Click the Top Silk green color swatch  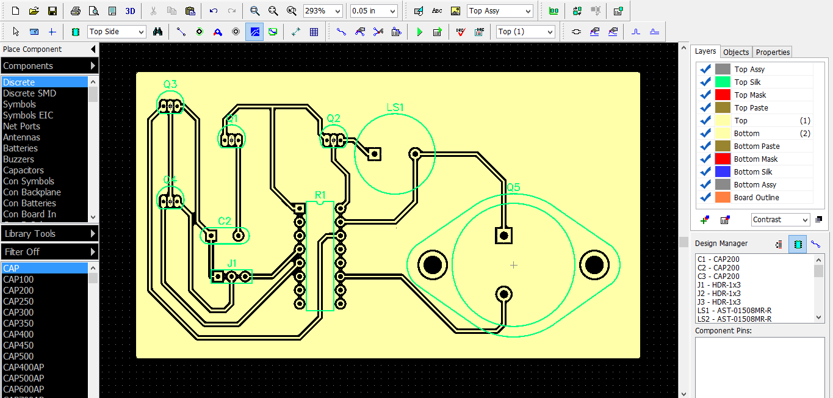pos(723,81)
